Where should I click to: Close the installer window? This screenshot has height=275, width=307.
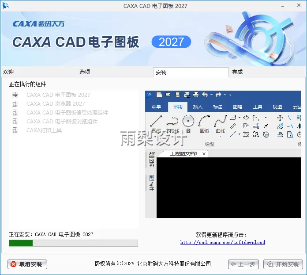click(299, 5)
